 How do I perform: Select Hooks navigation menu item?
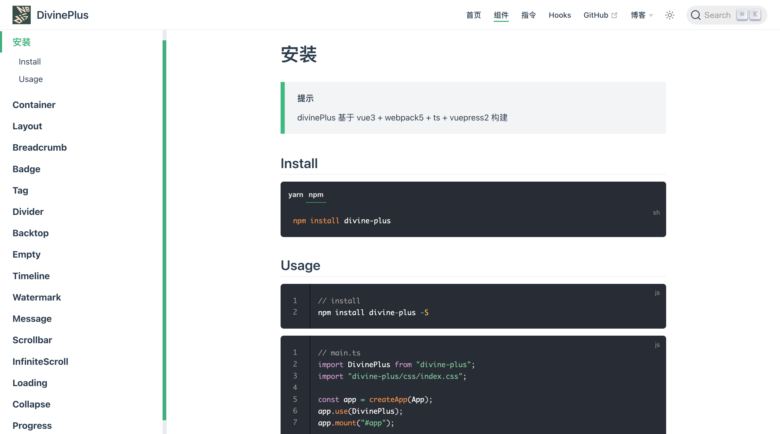click(560, 14)
